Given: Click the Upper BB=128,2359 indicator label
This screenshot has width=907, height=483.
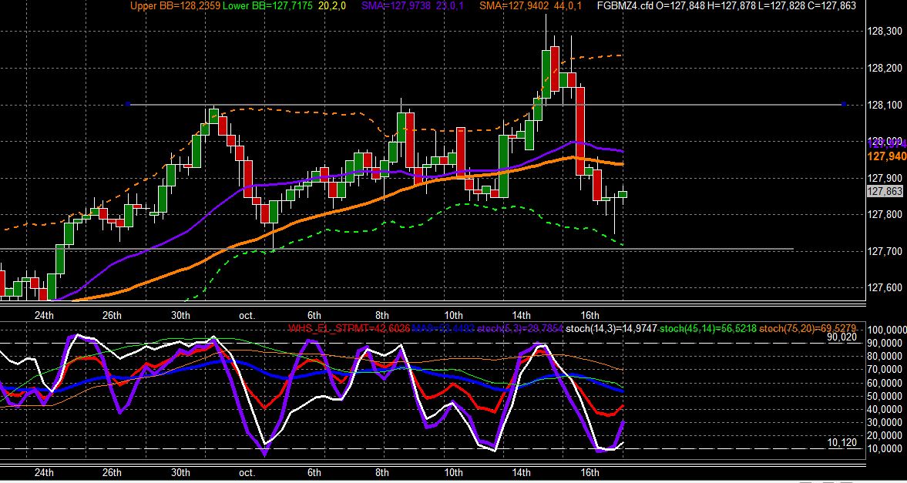Looking at the screenshot, I should (174, 6).
